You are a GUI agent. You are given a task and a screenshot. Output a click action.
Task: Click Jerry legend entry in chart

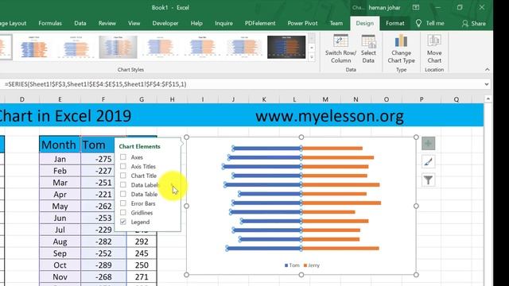pos(312,265)
